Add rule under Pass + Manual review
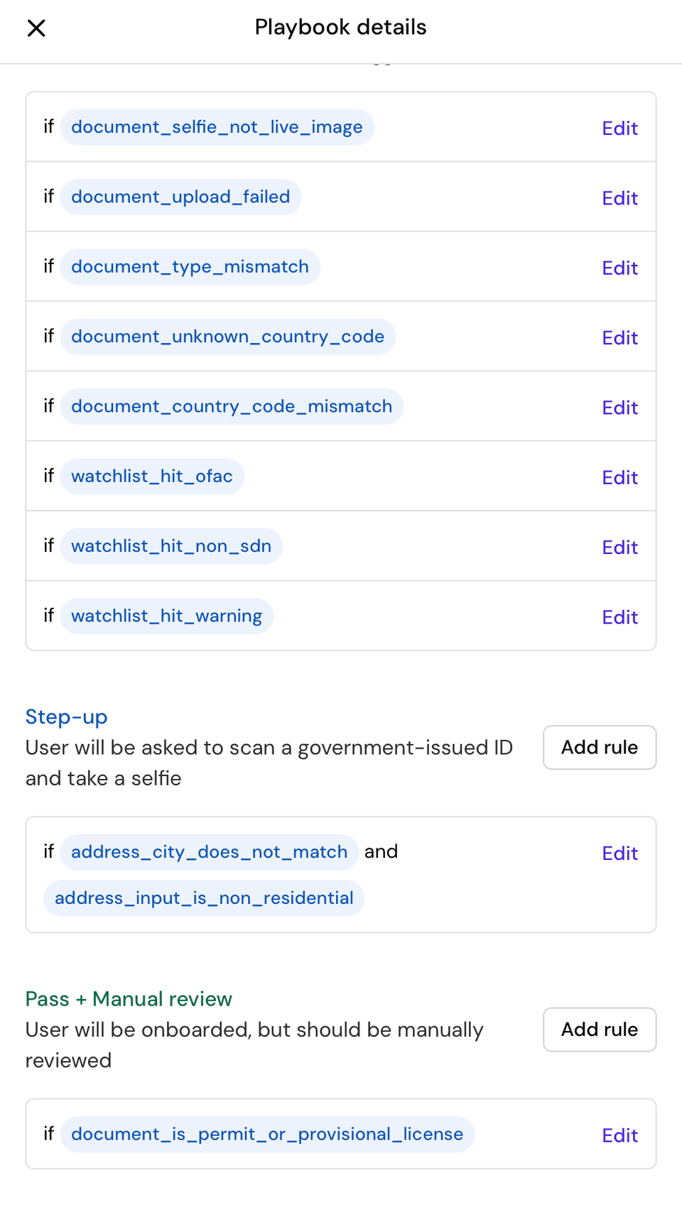The height and width of the screenshot is (1210, 682). click(599, 1029)
